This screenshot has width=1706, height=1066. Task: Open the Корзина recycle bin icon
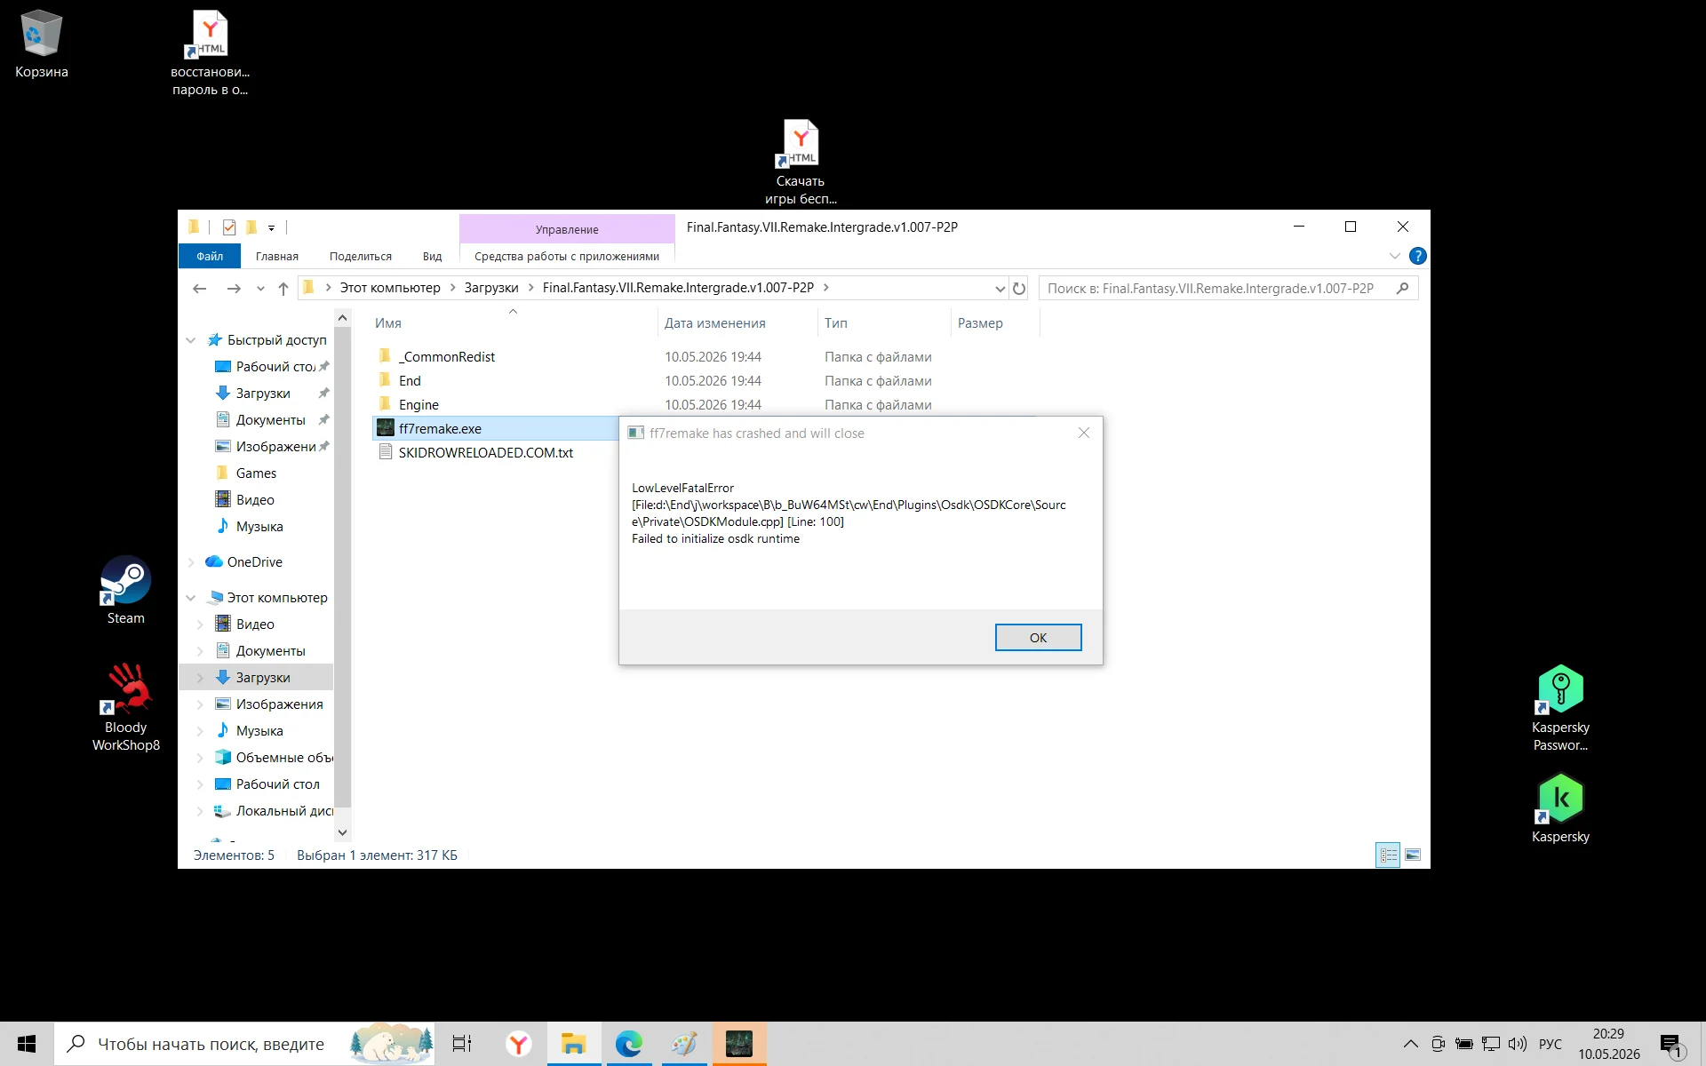[41, 44]
